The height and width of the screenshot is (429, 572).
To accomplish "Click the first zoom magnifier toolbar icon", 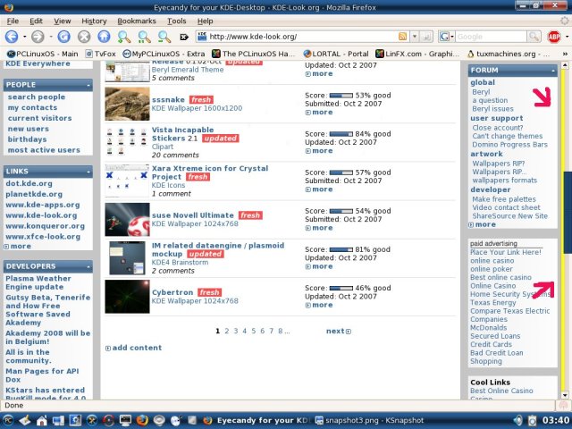I will [x=124, y=37].
